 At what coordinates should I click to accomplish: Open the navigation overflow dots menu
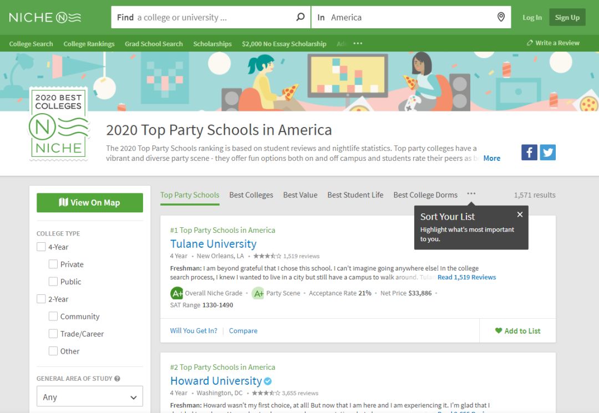pyautogui.click(x=358, y=43)
